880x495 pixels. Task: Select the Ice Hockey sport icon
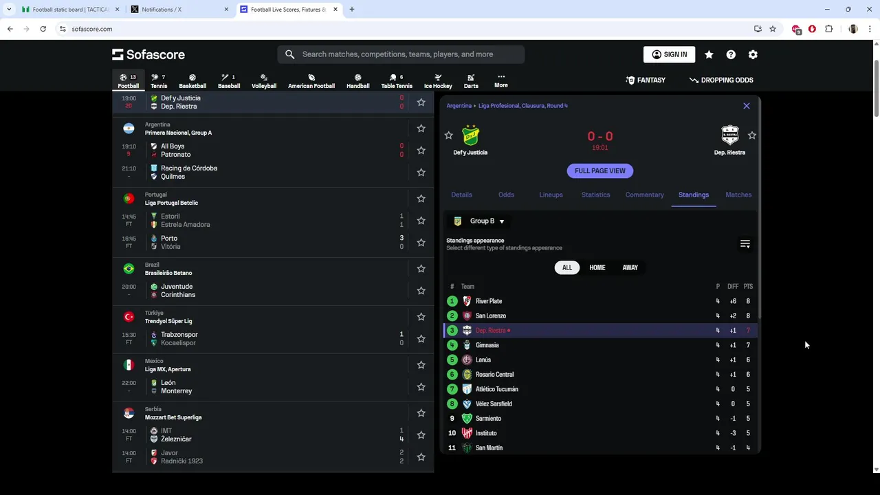click(x=438, y=81)
